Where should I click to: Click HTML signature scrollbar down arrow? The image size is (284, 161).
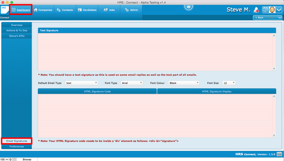[274, 136]
